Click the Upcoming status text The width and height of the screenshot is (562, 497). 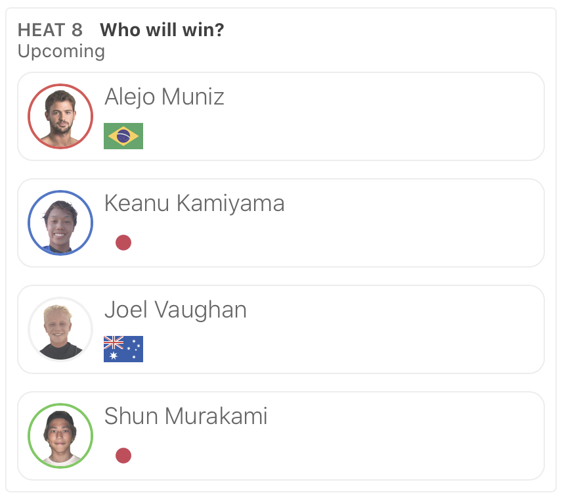pos(61,51)
